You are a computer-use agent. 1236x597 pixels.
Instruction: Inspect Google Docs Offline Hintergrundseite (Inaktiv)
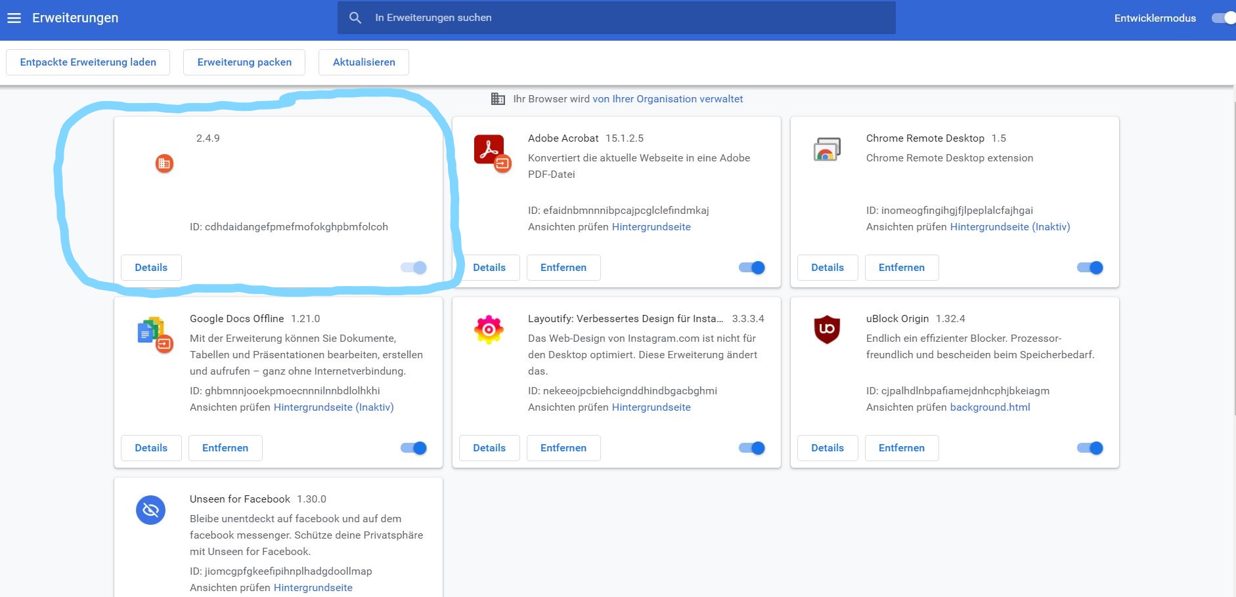click(334, 407)
